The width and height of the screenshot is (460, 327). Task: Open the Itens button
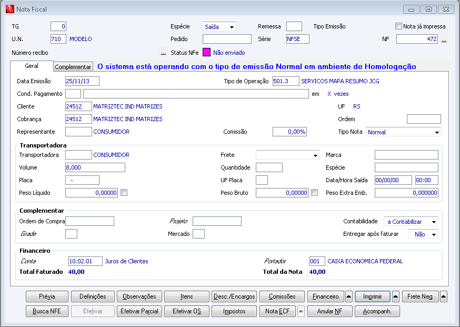coord(187,296)
